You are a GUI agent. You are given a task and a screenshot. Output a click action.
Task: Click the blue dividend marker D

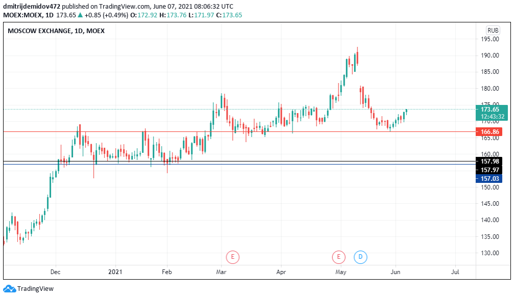360,257
